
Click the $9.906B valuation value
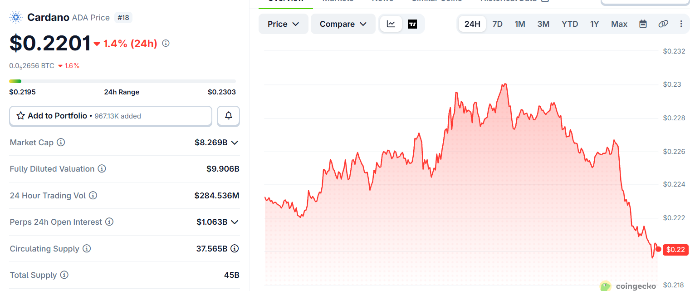(223, 169)
